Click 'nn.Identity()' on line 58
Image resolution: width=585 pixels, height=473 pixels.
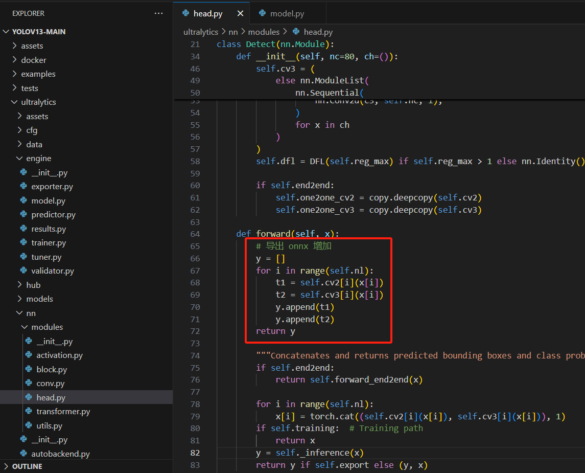coord(553,161)
